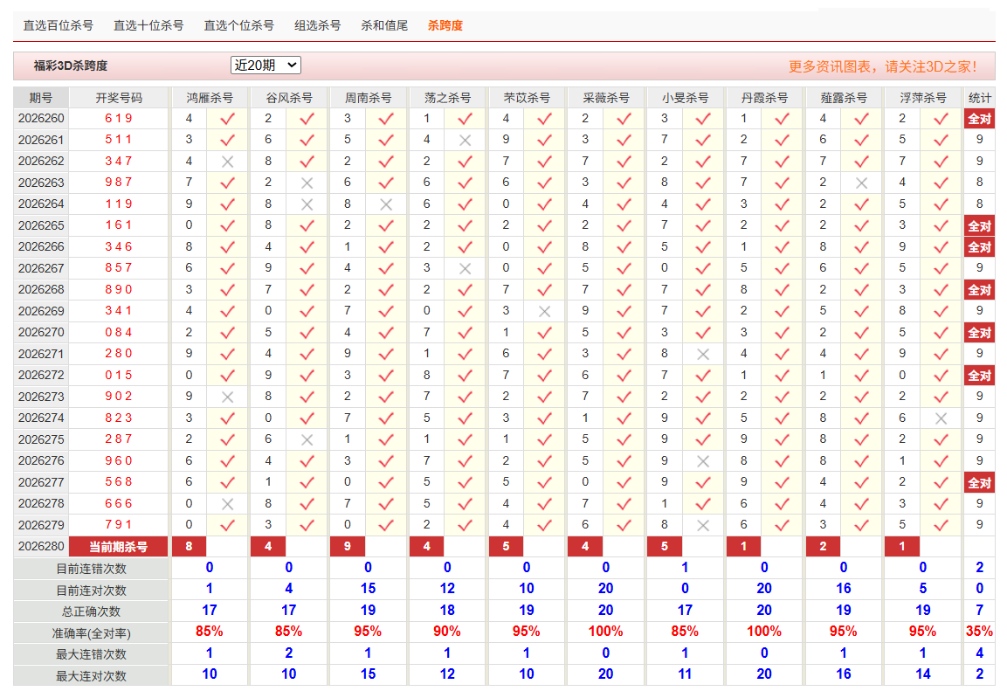Click the 全对 badge in row 2026277

point(979,482)
